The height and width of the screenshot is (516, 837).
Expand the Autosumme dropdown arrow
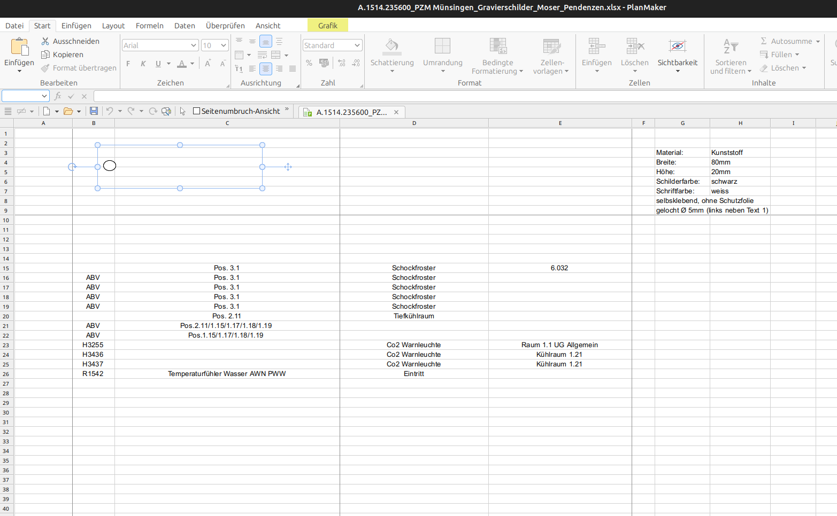[x=818, y=41]
